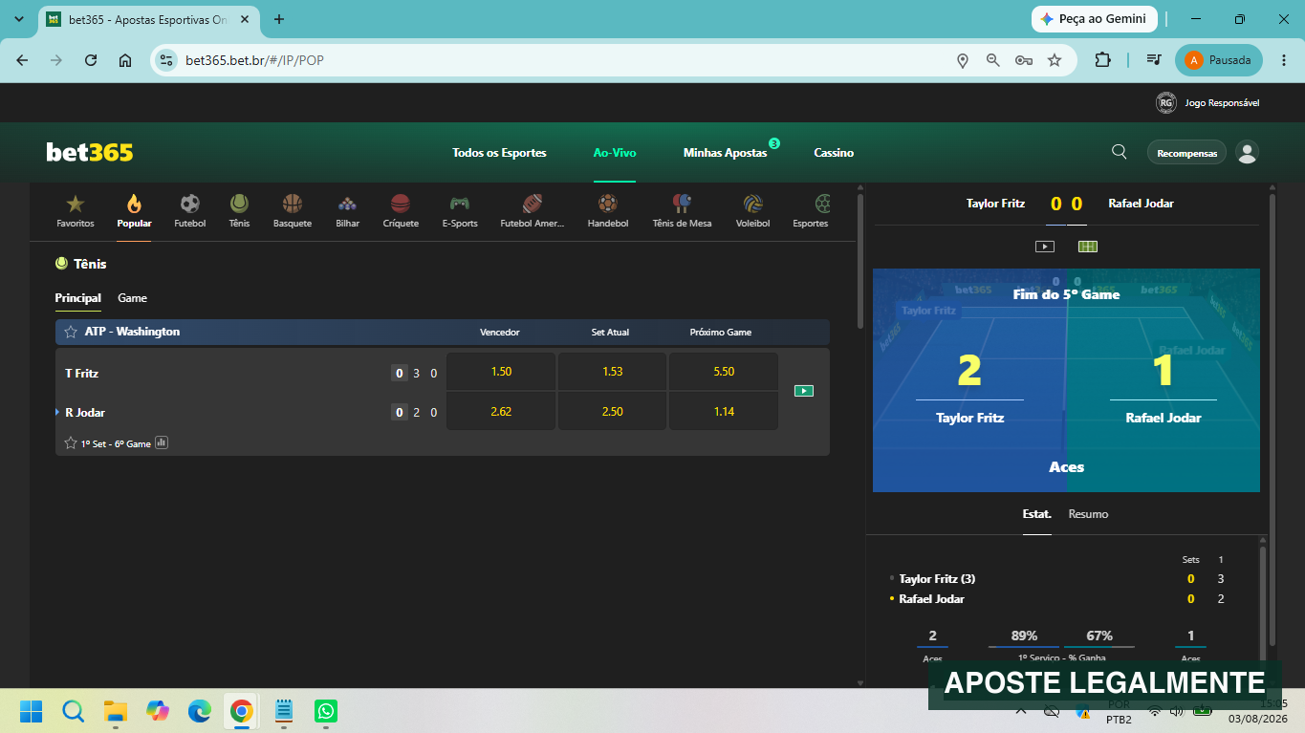Switch to the Game tab
Image resolution: width=1305 pixels, height=733 pixels.
(x=132, y=298)
